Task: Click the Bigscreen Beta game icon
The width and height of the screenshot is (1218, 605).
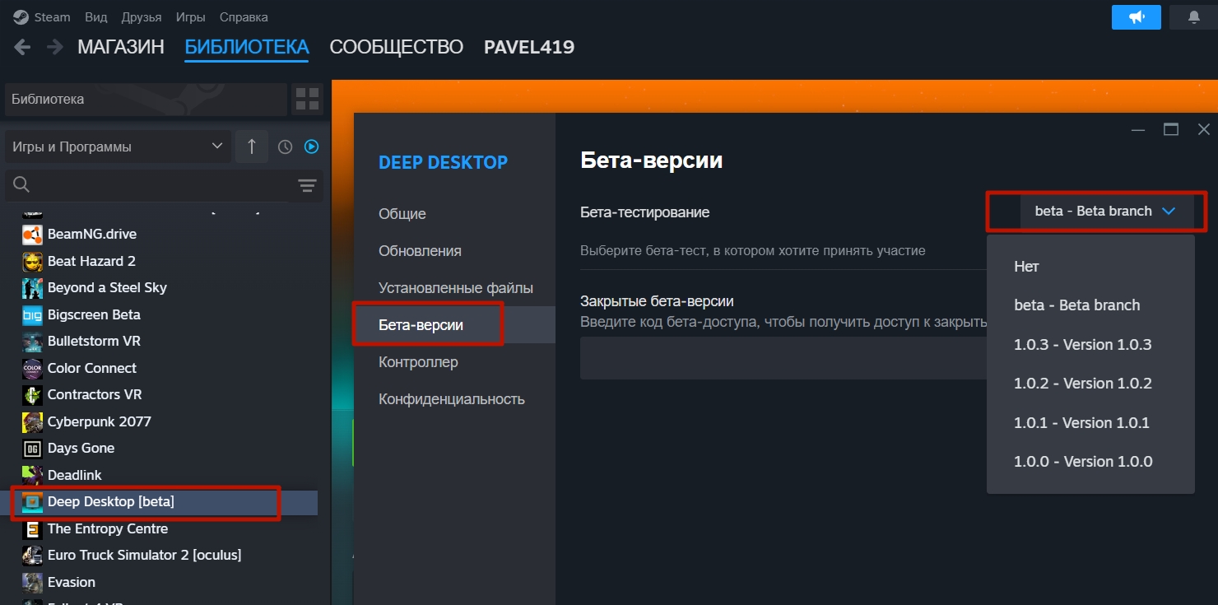Action: pyautogui.click(x=32, y=315)
